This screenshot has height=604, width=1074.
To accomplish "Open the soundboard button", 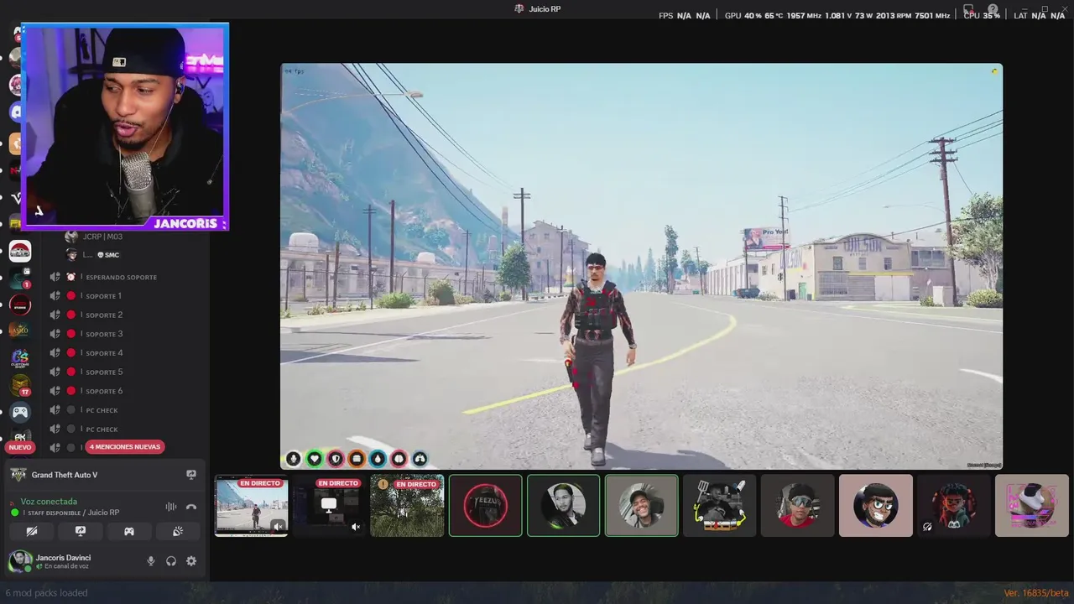I will [x=178, y=531].
